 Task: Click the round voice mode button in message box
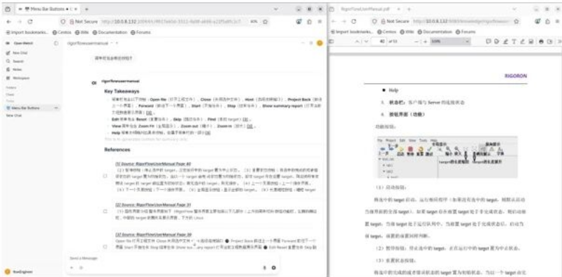(x=274, y=267)
